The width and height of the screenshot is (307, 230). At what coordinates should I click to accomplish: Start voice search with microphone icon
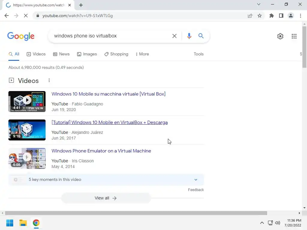[189, 36]
